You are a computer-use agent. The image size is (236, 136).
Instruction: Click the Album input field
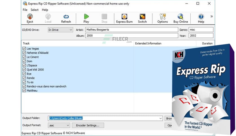point(132,36)
